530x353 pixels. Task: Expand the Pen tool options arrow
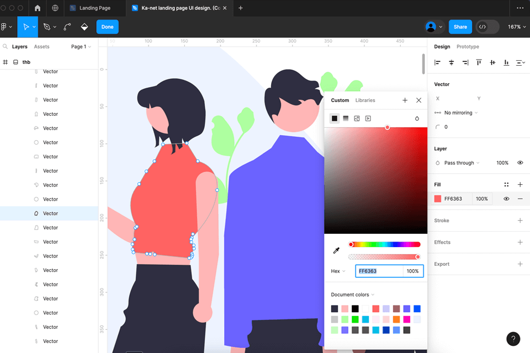55,26
